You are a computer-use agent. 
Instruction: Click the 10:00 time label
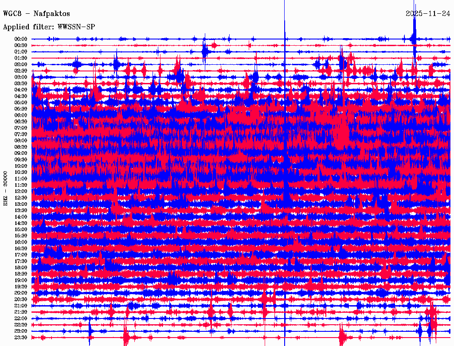point(21,166)
